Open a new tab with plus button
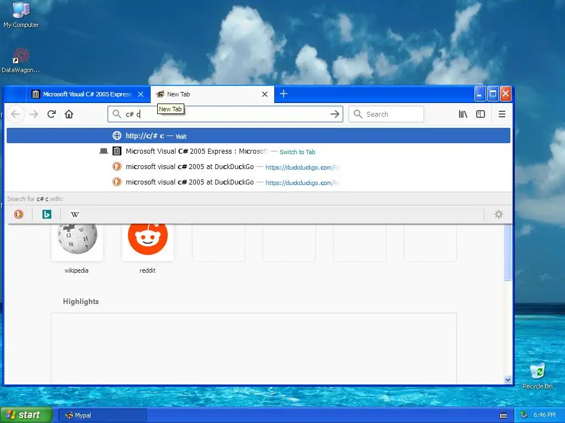565x423 pixels. (x=284, y=94)
